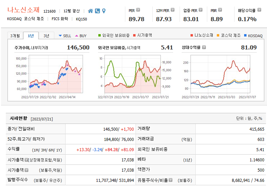Click the blue KOSDAQ legend swatch
This screenshot has width=267, height=188.
click(x=245, y=35)
